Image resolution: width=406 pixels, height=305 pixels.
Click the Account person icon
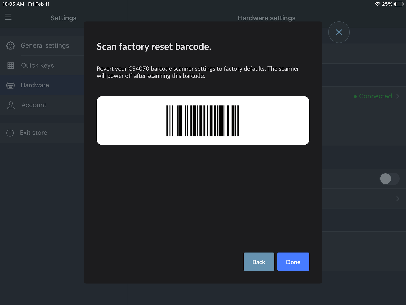tap(11, 105)
